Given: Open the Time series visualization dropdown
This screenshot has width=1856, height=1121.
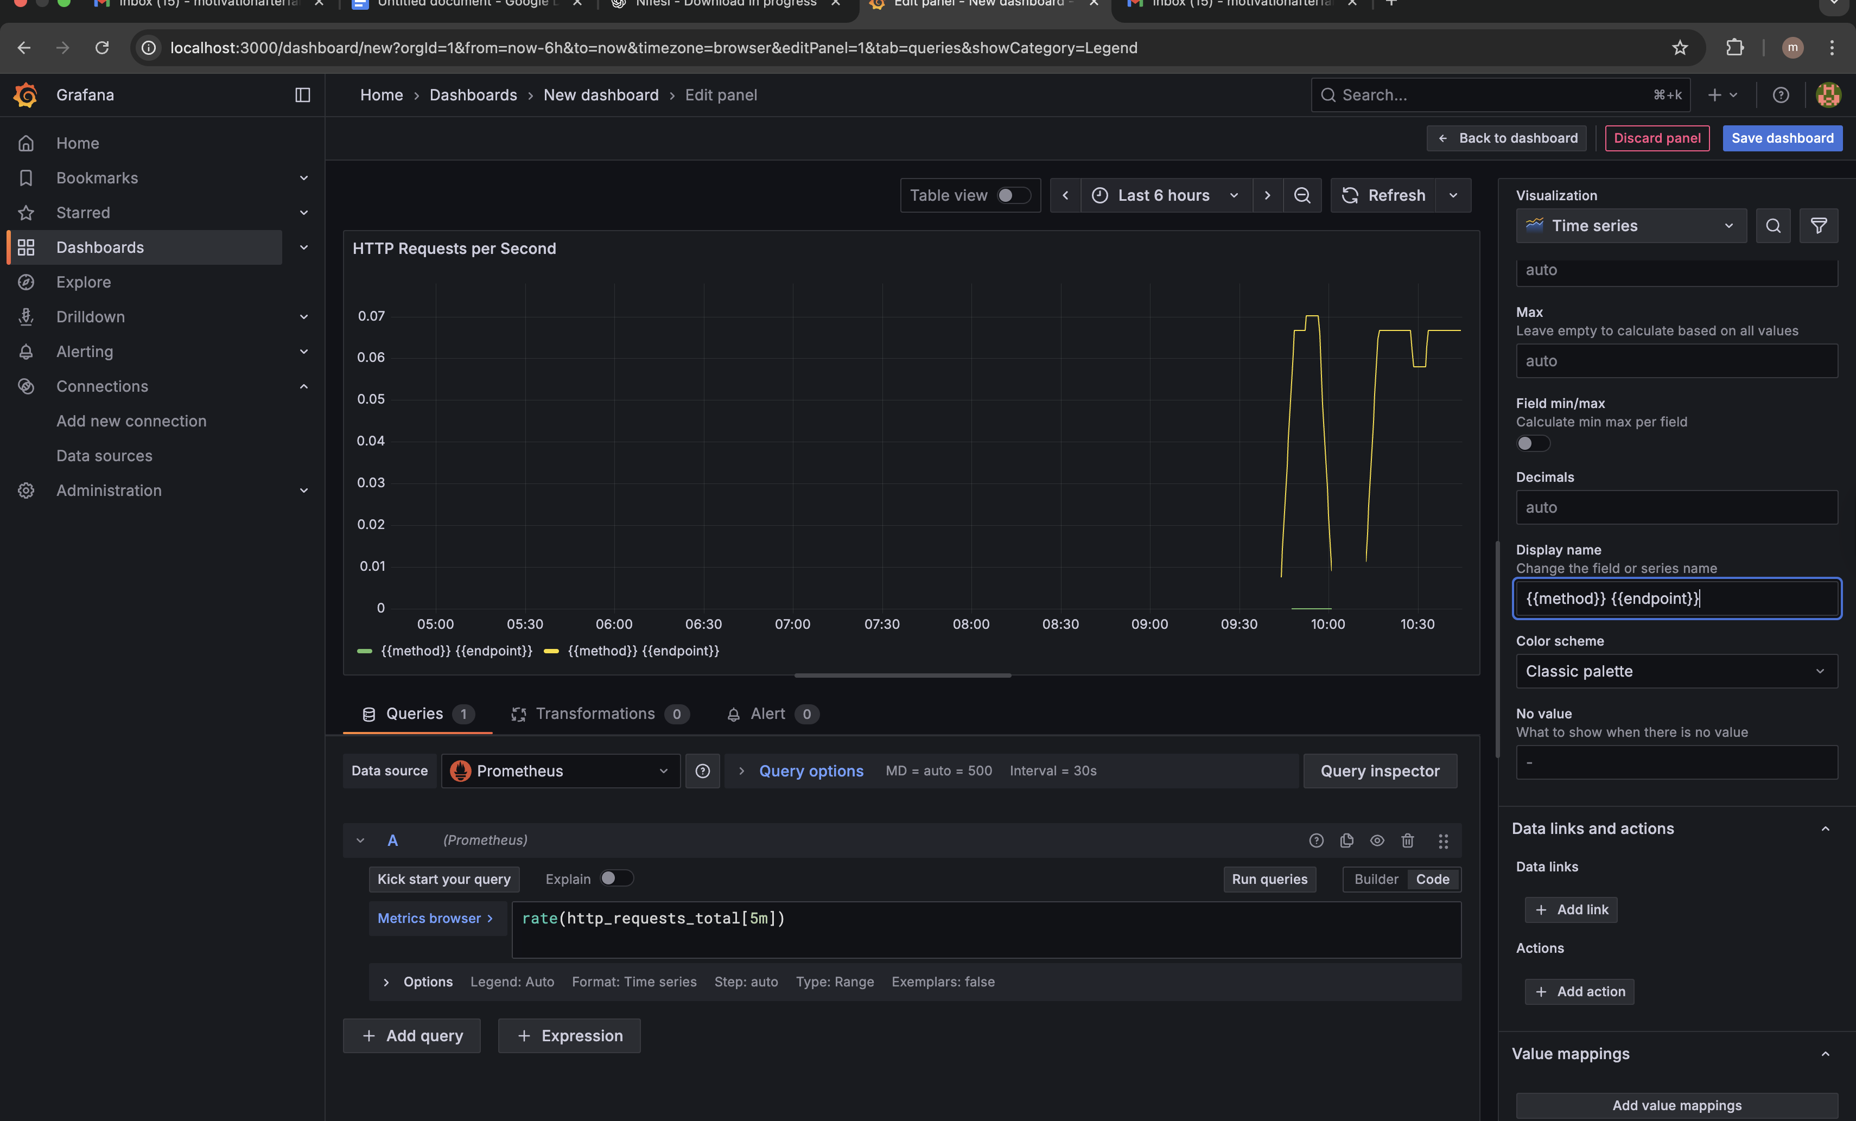Looking at the screenshot, I should 1630,226.
